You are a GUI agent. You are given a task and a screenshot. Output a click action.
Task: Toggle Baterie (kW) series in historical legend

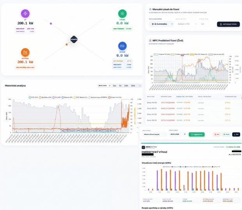[67, 97]
